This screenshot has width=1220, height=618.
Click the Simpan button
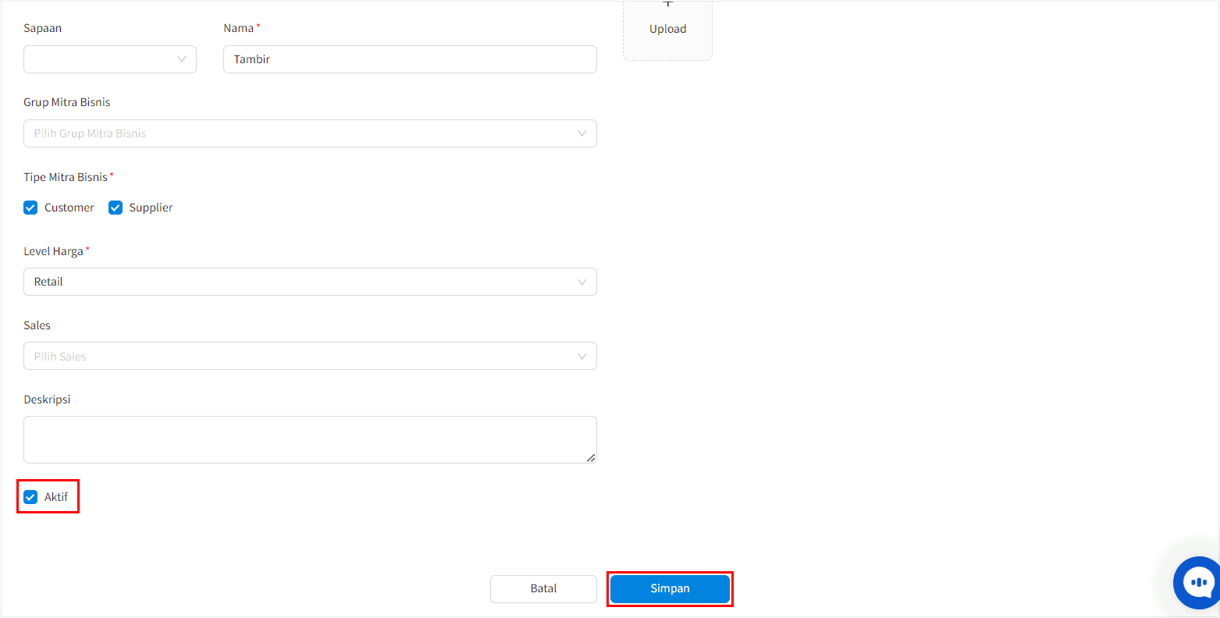(670, 589)
